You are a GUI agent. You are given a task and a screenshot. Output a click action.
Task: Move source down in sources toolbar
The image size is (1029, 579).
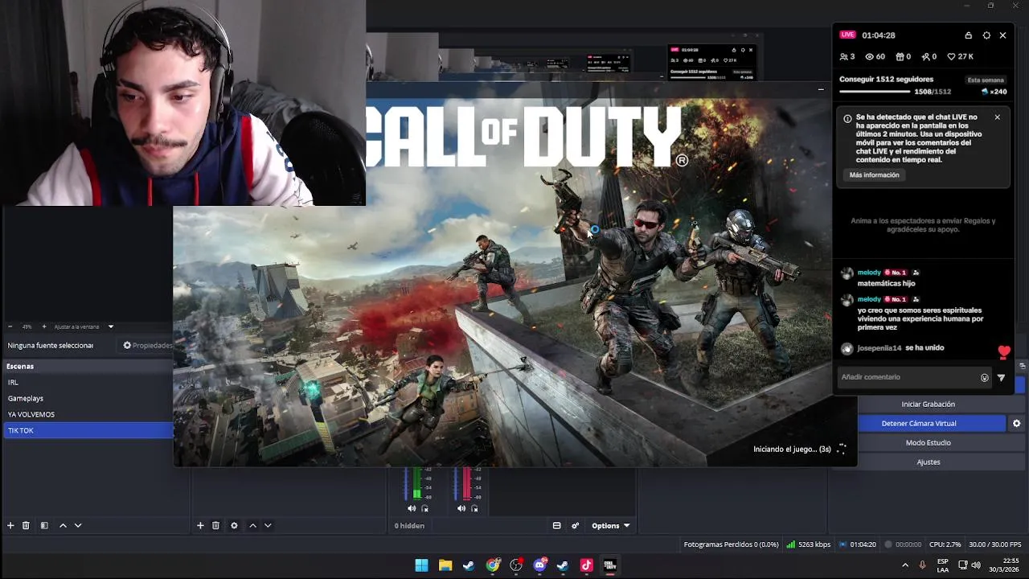click(268, 525)
